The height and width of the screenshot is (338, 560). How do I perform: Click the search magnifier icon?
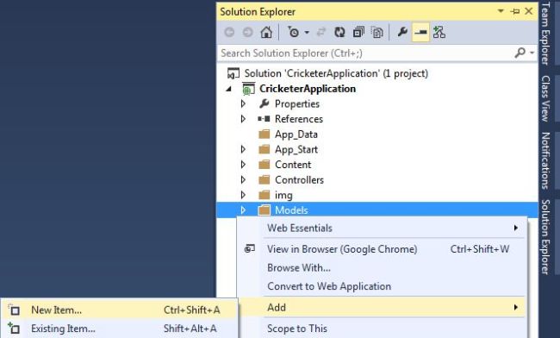tap(520, 53)
